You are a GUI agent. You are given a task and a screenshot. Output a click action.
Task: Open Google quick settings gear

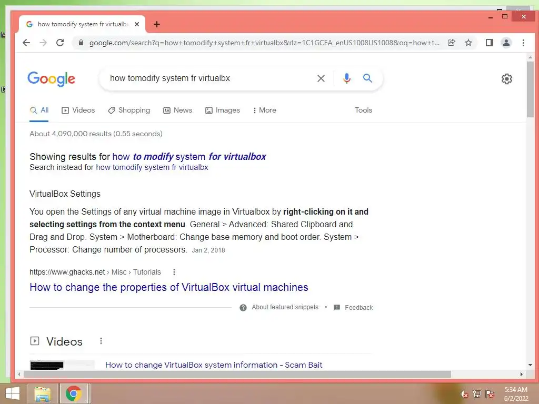pyautogui.click(x=507, y=79)
